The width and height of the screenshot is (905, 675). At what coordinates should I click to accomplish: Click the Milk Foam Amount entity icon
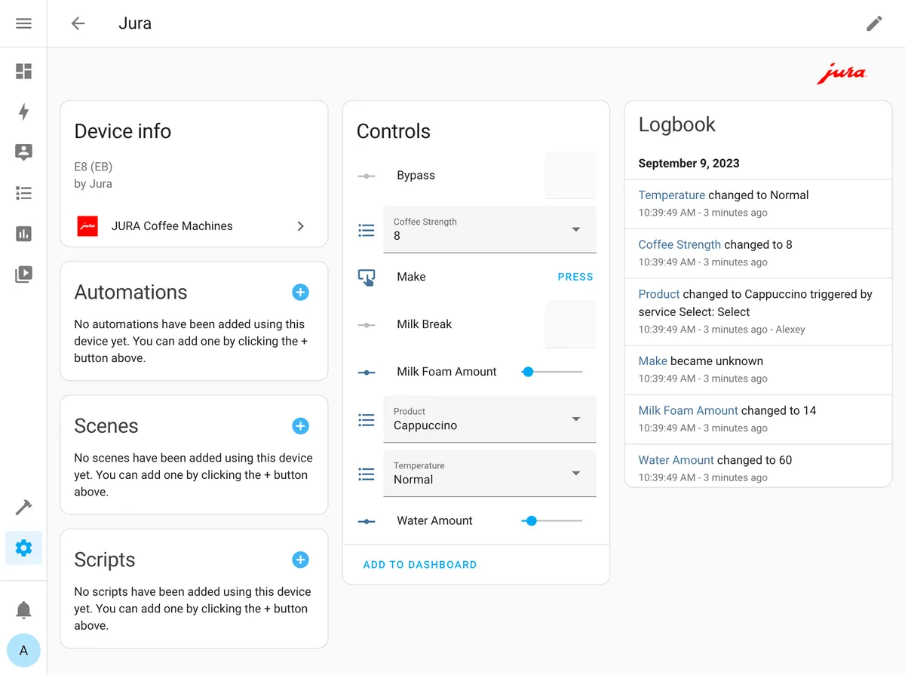click(367, 373)
